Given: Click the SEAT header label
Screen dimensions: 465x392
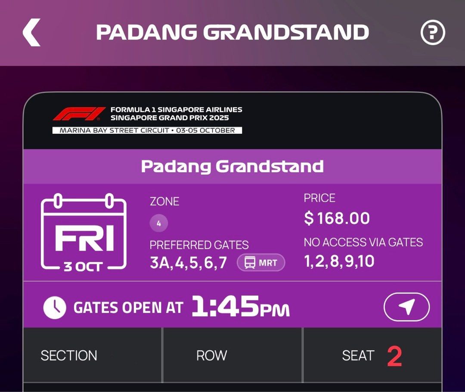Looking at the screenshot, I should [x=357, y=355].
